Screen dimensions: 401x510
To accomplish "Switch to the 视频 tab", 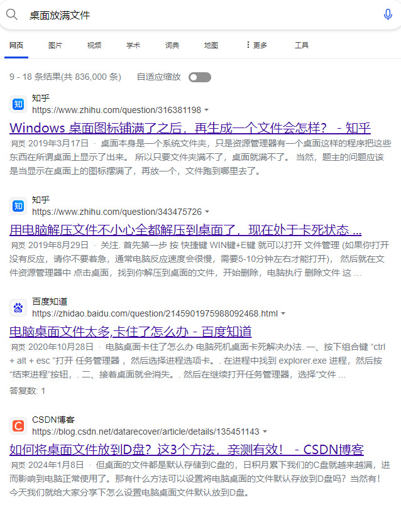I will [x=94, y=45].
